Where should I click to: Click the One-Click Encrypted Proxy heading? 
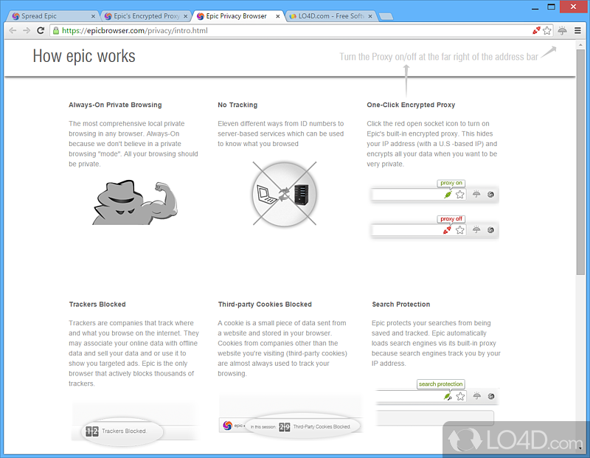[411, 105]
